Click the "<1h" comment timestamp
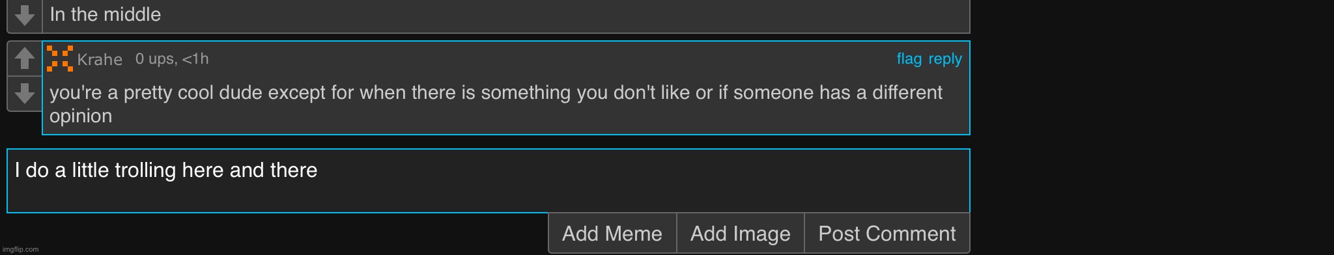 [x=195, y=59]
